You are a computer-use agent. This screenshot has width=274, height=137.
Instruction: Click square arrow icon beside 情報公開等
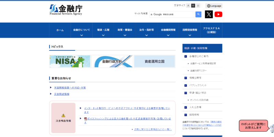tap(186, 78)
